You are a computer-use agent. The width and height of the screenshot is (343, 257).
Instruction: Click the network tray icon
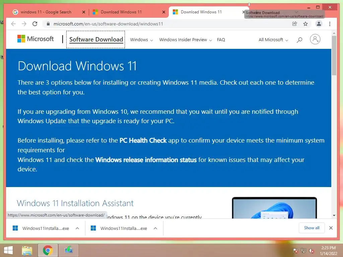coord(303,250)
